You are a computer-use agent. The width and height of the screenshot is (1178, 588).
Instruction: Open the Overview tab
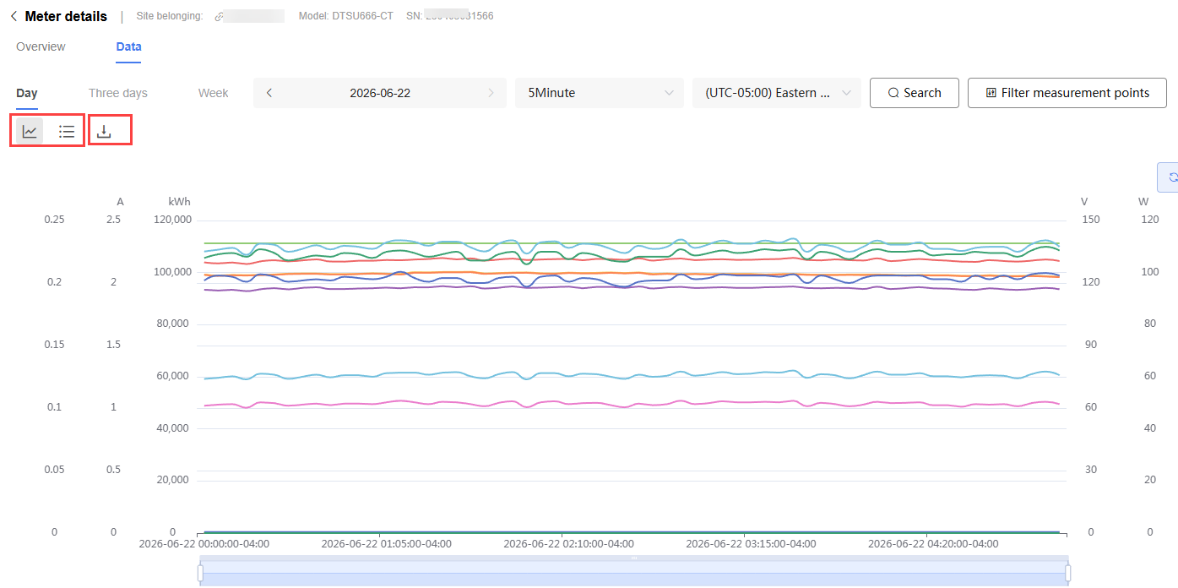pyautogui.click(x=41, y=46)
